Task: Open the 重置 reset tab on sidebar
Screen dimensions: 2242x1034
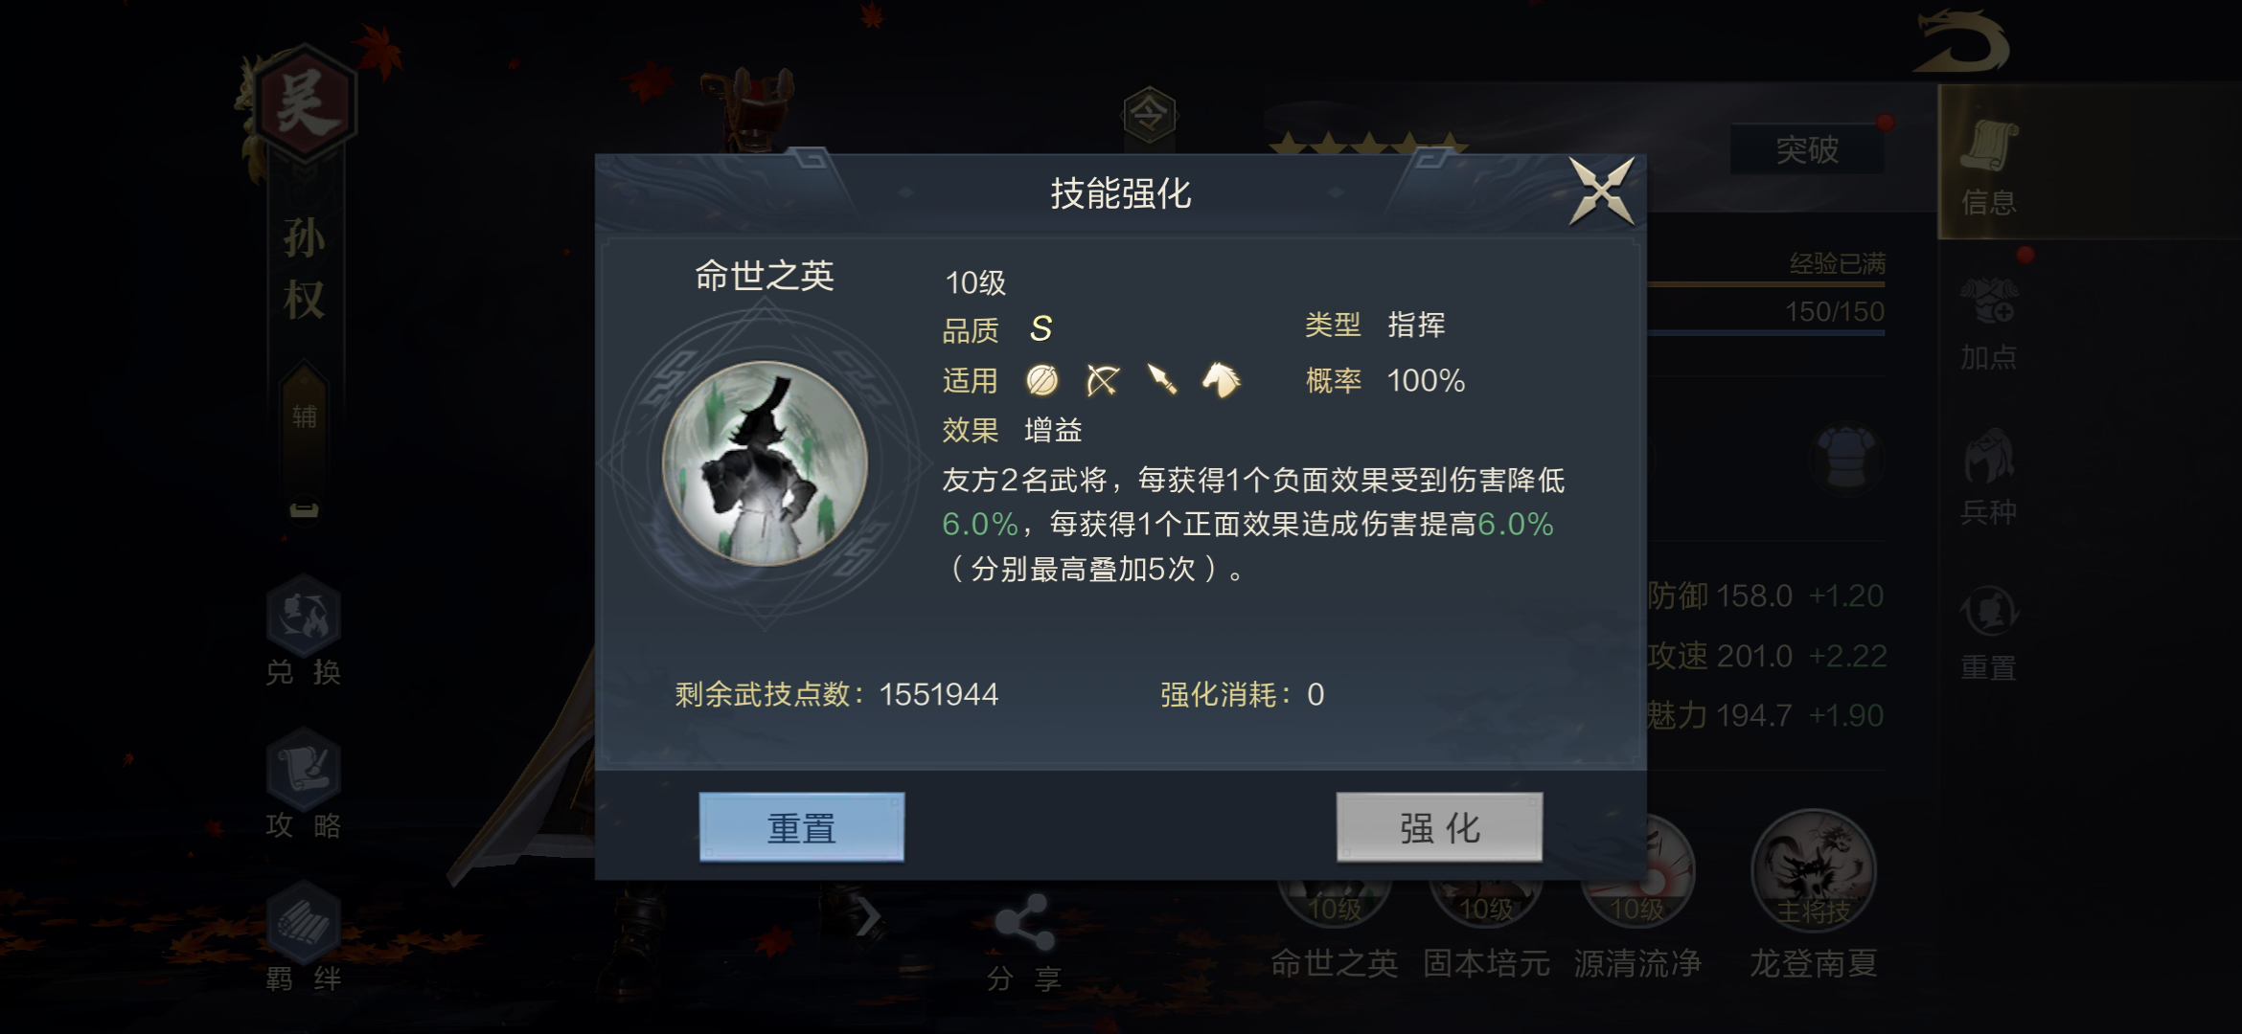Action: point(1989,632)
